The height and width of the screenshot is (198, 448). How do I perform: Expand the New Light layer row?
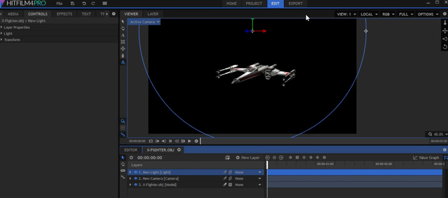pos(130,172)
